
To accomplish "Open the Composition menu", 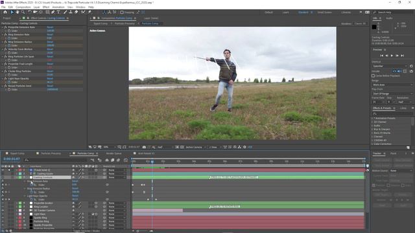I will (x=23, y=7).
